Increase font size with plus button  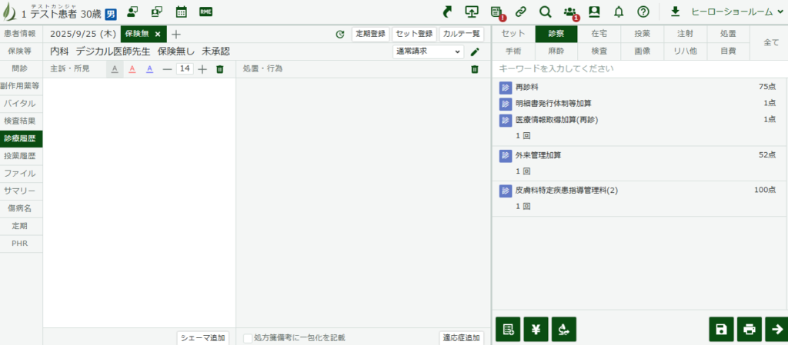[x=202, y=69]
